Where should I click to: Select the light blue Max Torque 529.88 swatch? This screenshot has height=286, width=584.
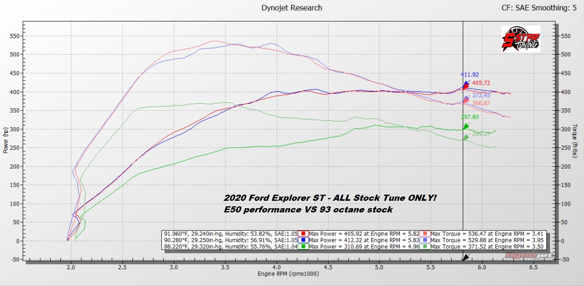click(x=425, y=240)
